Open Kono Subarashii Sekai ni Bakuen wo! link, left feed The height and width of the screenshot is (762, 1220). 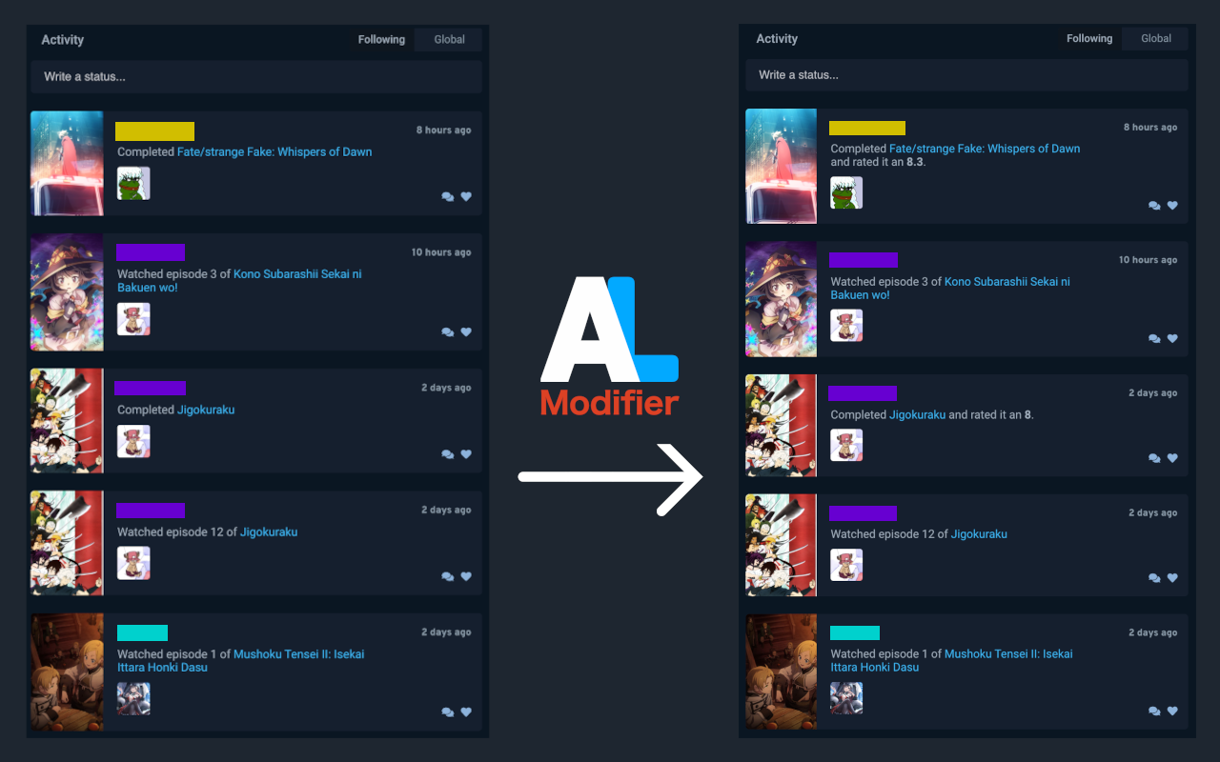[239, 281]
